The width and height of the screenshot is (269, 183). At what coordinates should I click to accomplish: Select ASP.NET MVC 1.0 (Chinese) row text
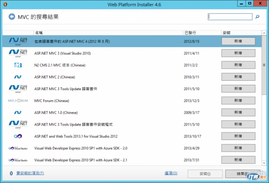point(56,113)
